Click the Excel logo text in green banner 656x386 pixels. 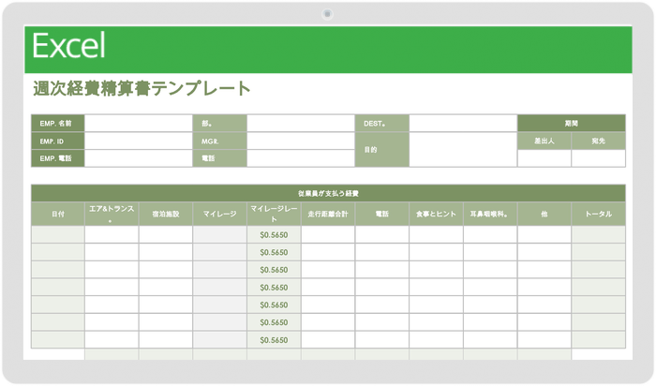68,46
